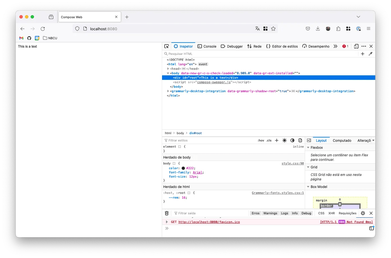Open the Desempenho tab
Viewport: 391px width, 258px height.
pyautogui.click(x=316, y=46)
